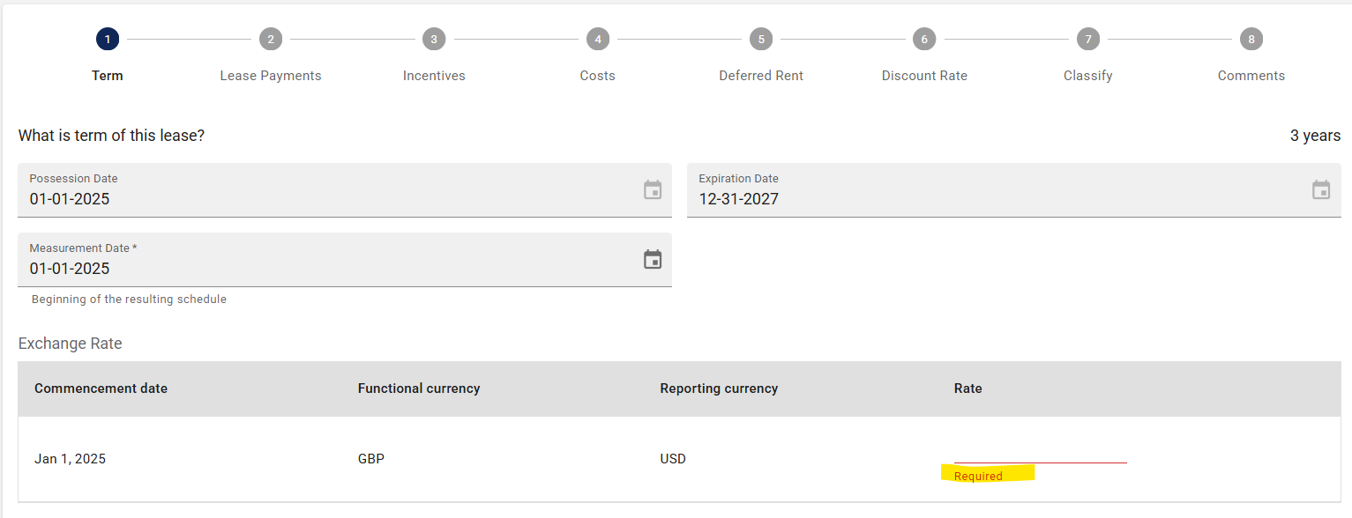
Task: Click the Expiration Date field
Action: pyautogui.click(x=1014, y=190)
